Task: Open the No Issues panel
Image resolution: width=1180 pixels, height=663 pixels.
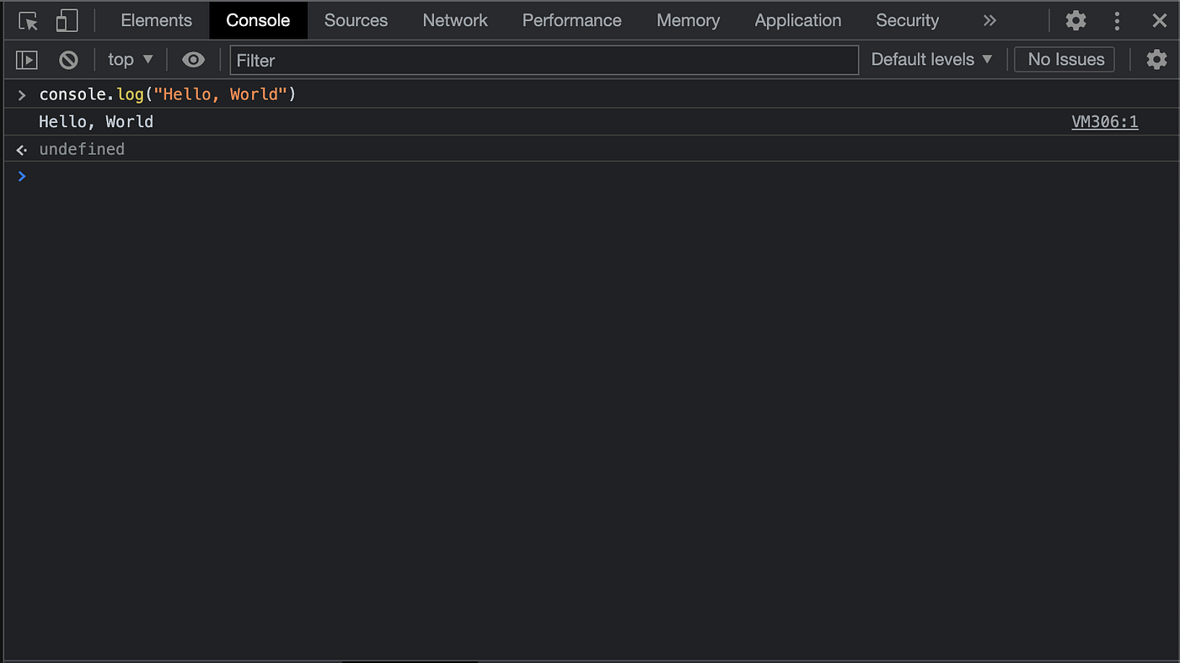Action: (1064, 59)
